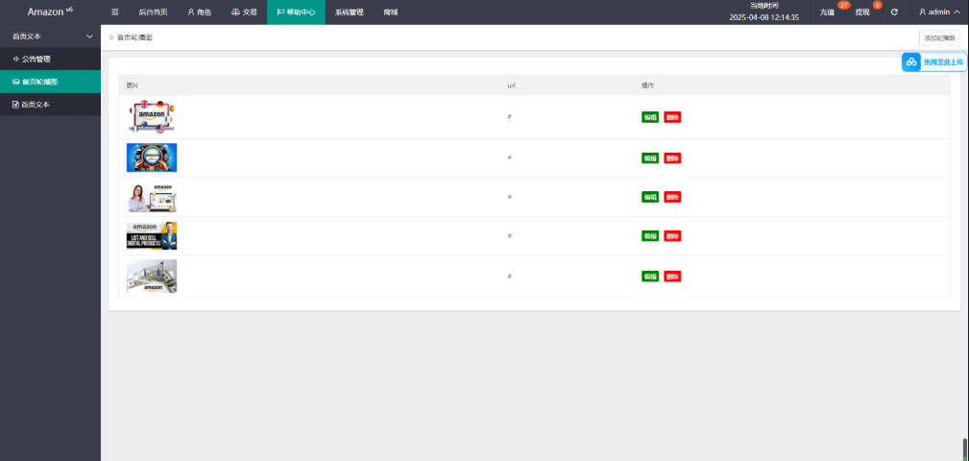Open the Amazon flags banner thumbnail

[x=152, y=117]
